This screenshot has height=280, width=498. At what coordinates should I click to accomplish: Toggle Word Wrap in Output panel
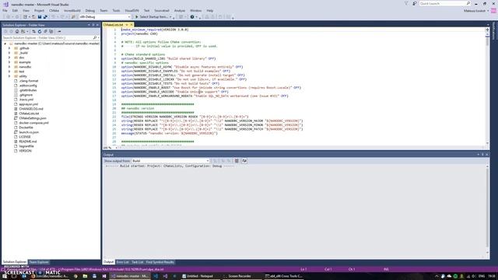pos(244,161)
